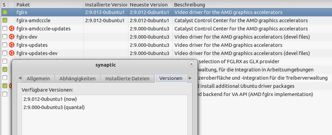Toggle status box of fglrx-amdcccle package
332x135 pixels.
pyautogui.click(x=5, y=21)
